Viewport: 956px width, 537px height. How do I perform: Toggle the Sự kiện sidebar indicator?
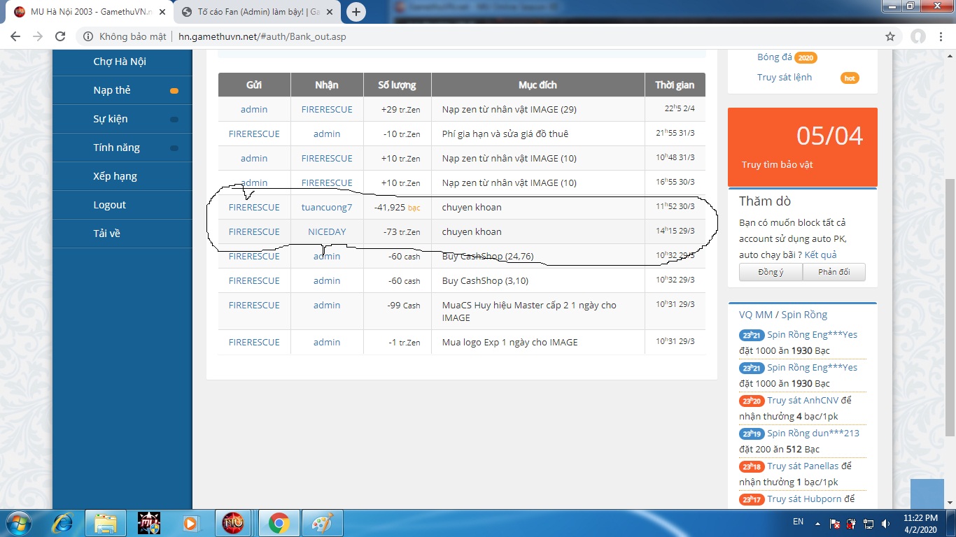174,120
